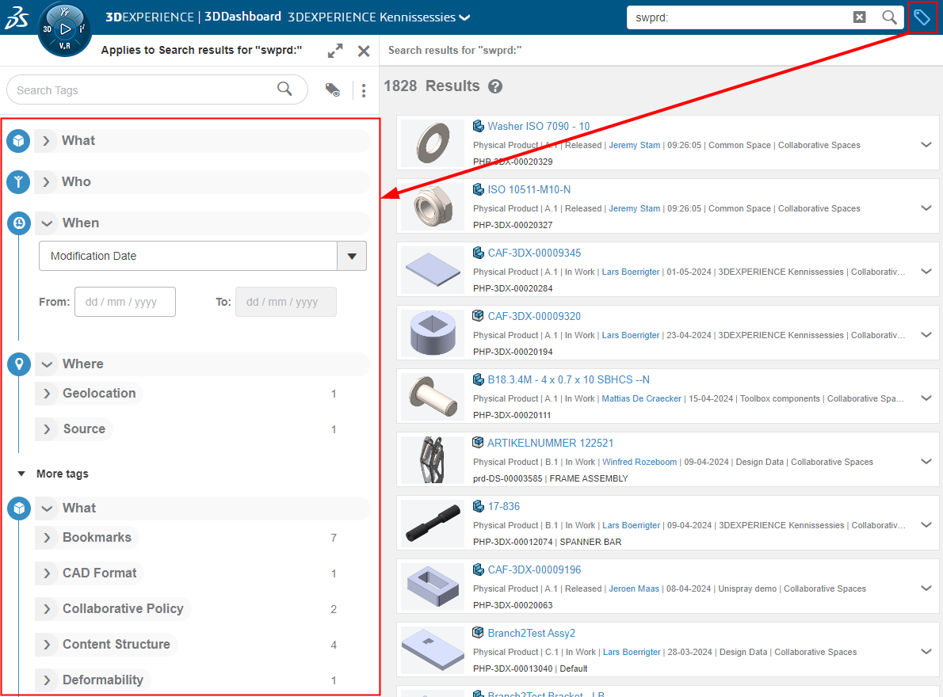Viewport: 943px width, 697px height.
Task: Close the tags panel
Action: point(364,51)
